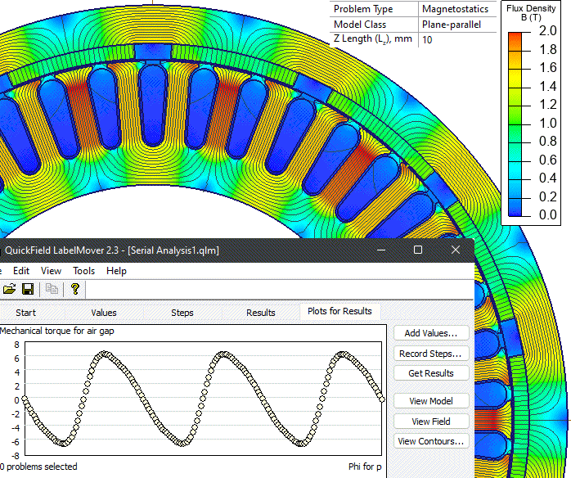This screenshot has width=571, height=478.
Task: Click the y-axis label 8 on torque plot
Action: pos(16,345)
